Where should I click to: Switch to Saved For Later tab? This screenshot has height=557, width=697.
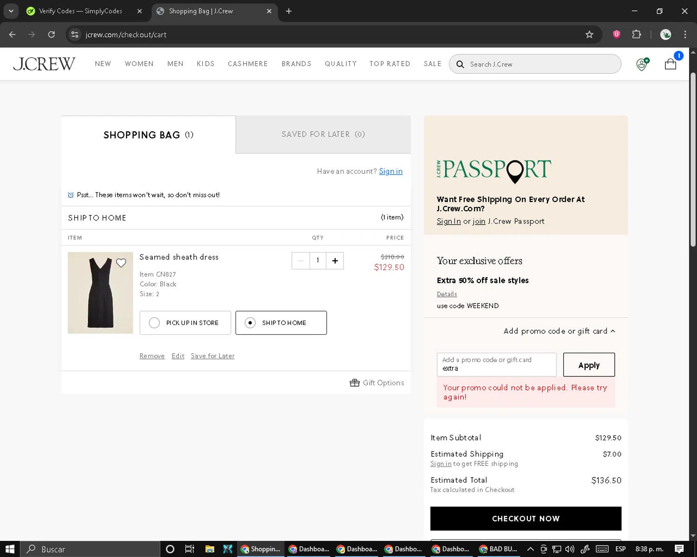[323, 134]
